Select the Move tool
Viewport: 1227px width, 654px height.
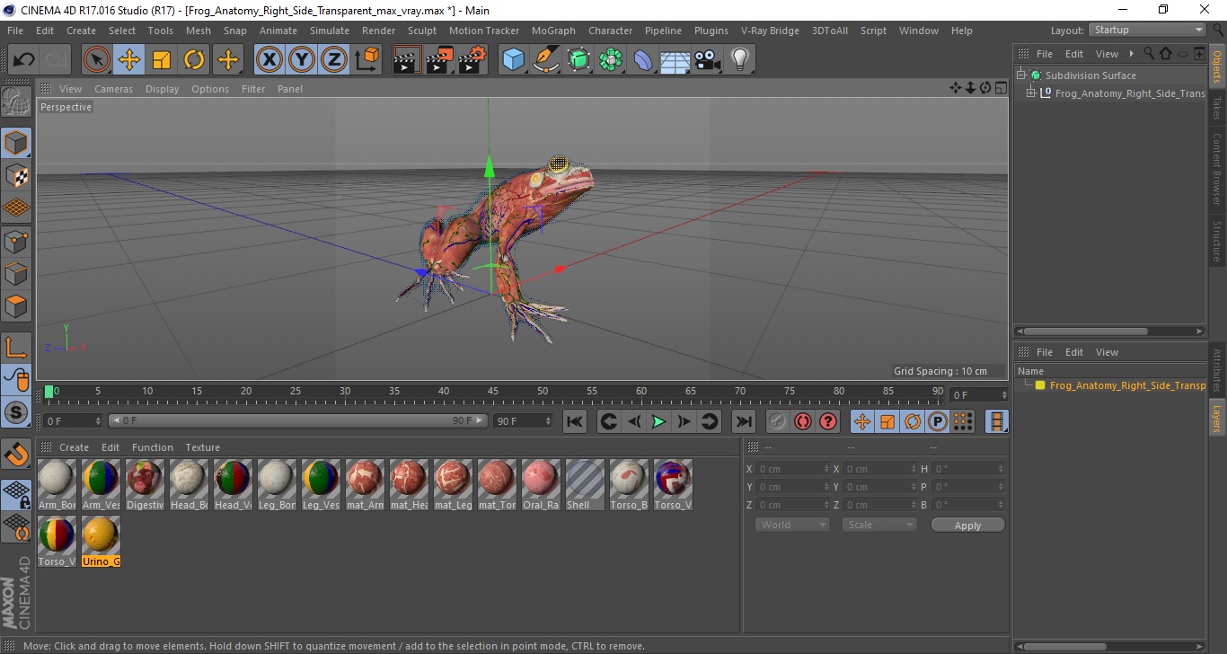129,60
